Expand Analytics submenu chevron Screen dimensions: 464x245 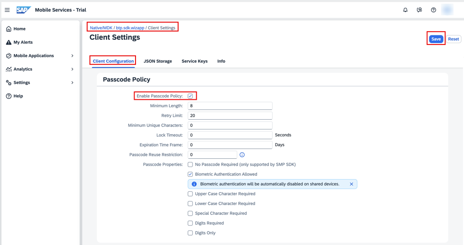tap(72, 69)
